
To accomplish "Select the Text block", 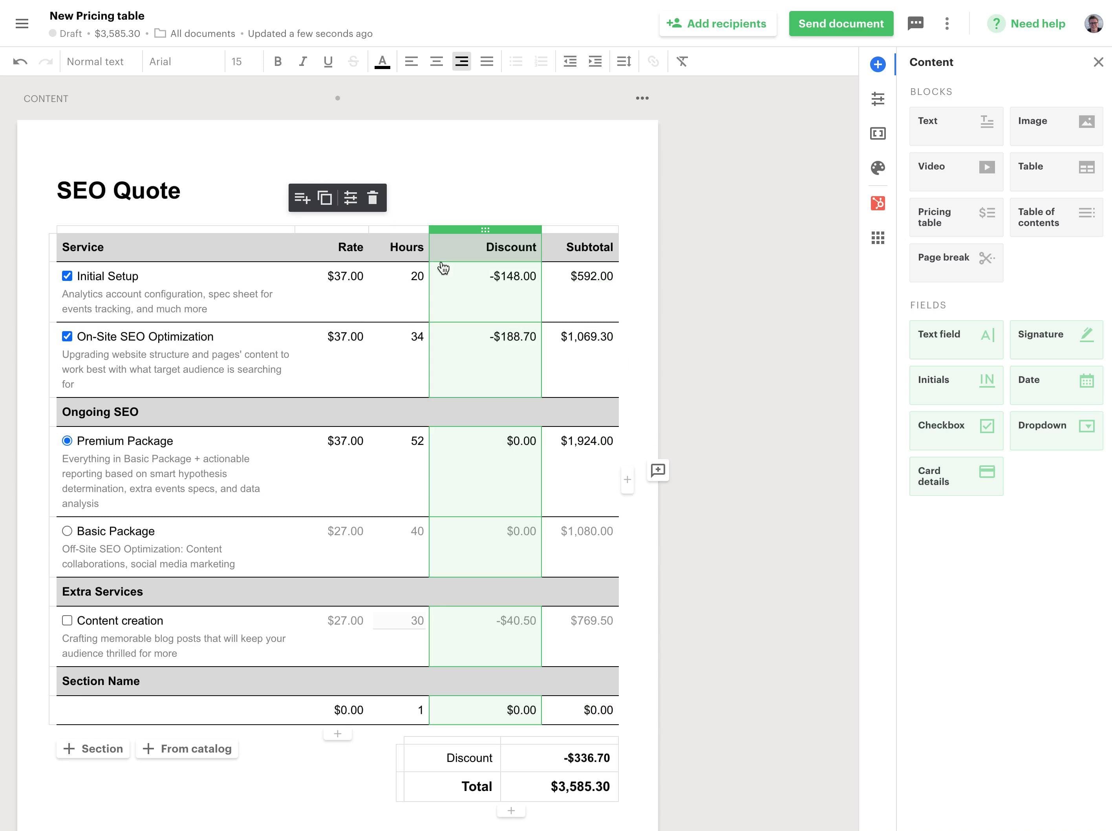I will pos(956,126).
